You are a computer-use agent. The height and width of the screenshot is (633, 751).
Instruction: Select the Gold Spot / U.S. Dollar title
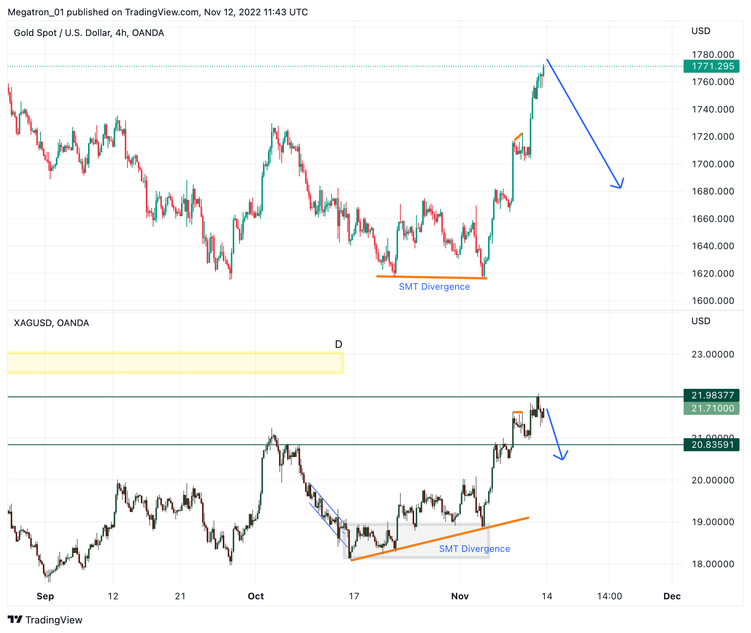tap(89, 33)
